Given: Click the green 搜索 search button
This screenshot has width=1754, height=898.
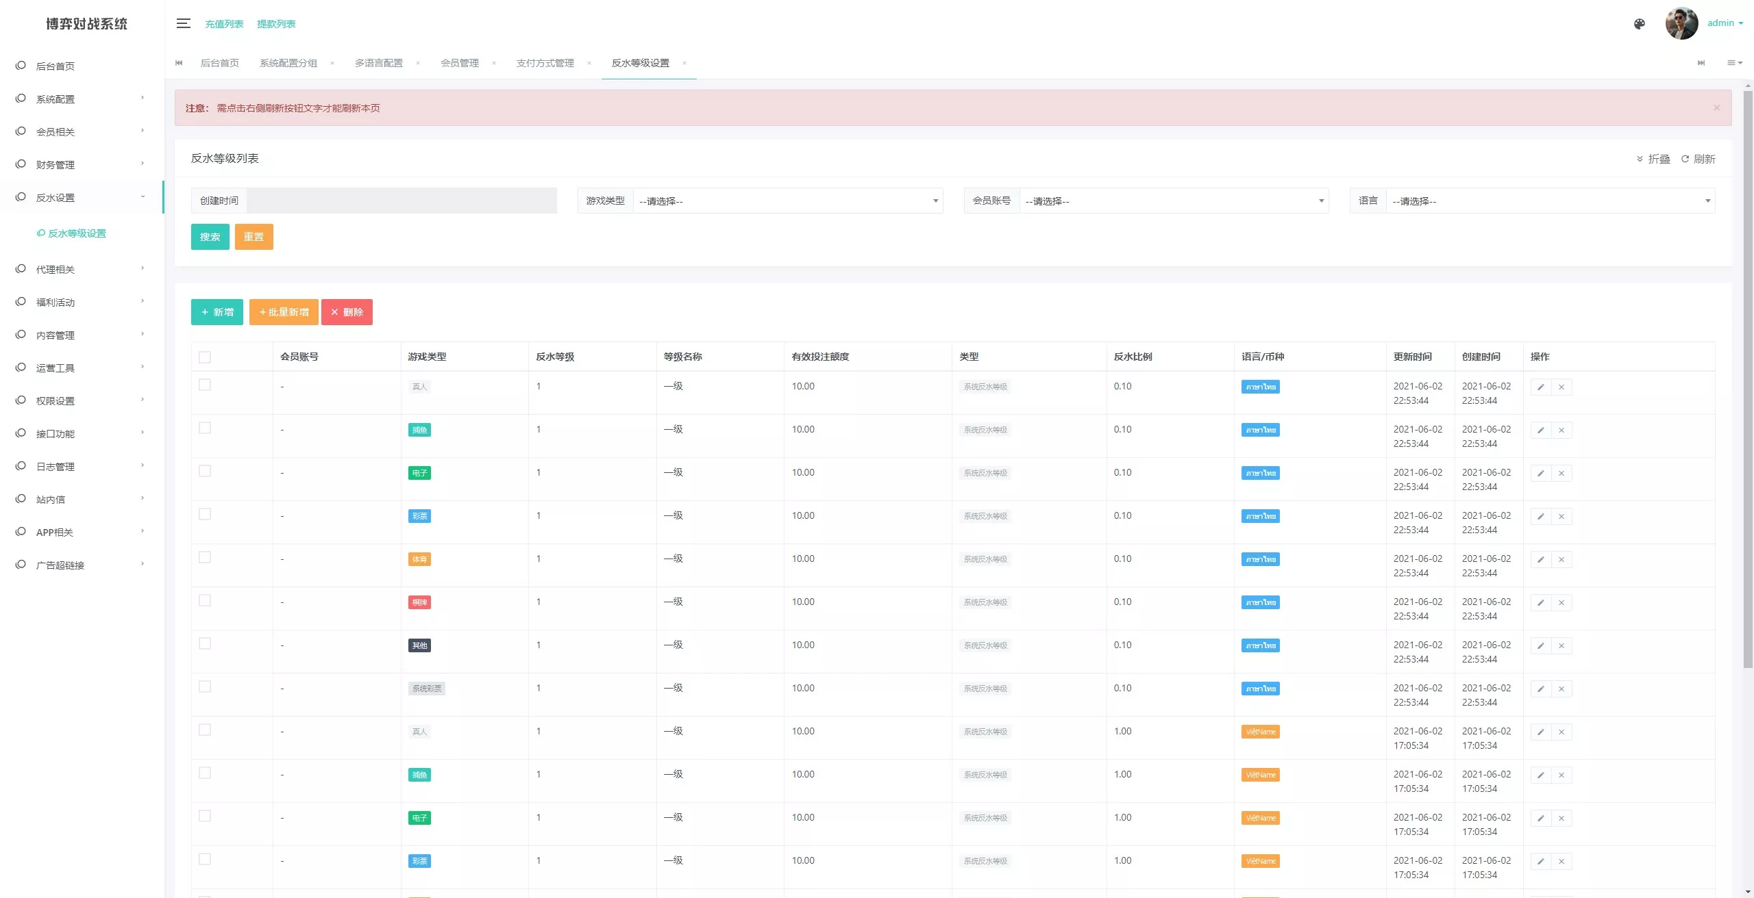Looking at the screenshot, I should pyautogui.click(x=210, y=237).
